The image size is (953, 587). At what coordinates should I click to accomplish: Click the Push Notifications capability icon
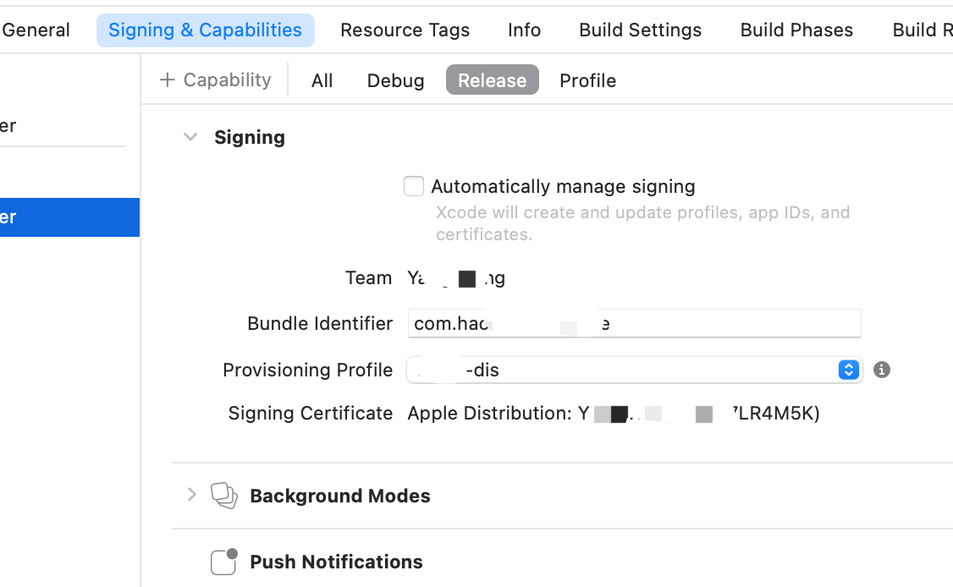point(224,562)
